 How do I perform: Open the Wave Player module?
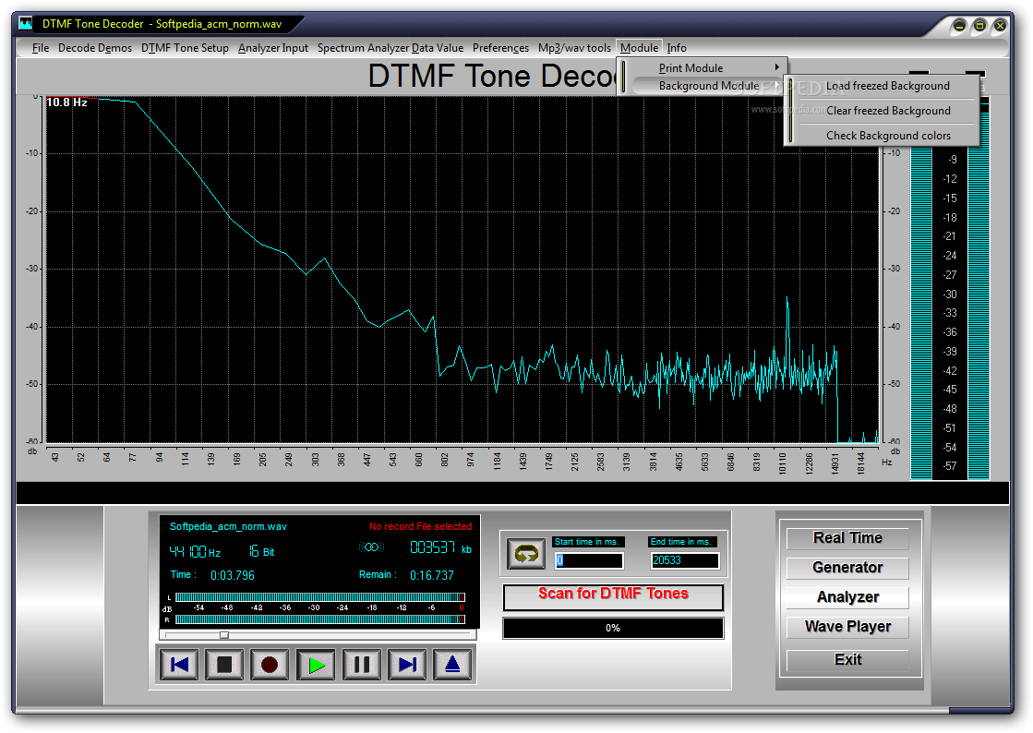847,627
